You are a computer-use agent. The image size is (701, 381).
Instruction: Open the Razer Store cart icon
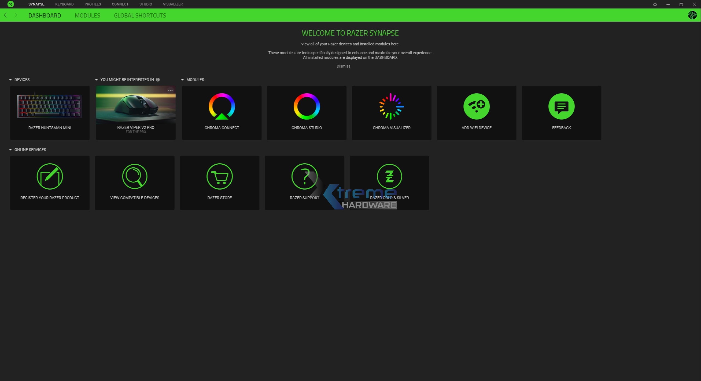click(219, 177)
